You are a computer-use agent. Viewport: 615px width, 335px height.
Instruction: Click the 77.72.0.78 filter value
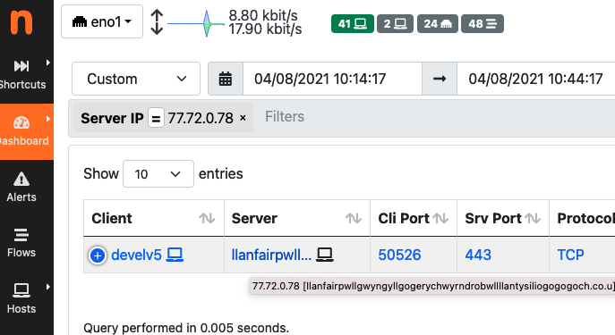201,118
